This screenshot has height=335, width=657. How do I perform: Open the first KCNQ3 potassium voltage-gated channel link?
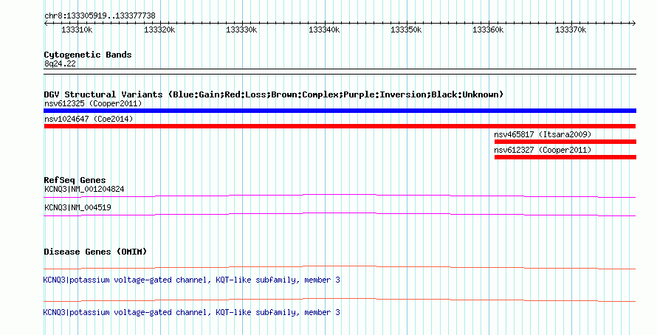[191, 280]
